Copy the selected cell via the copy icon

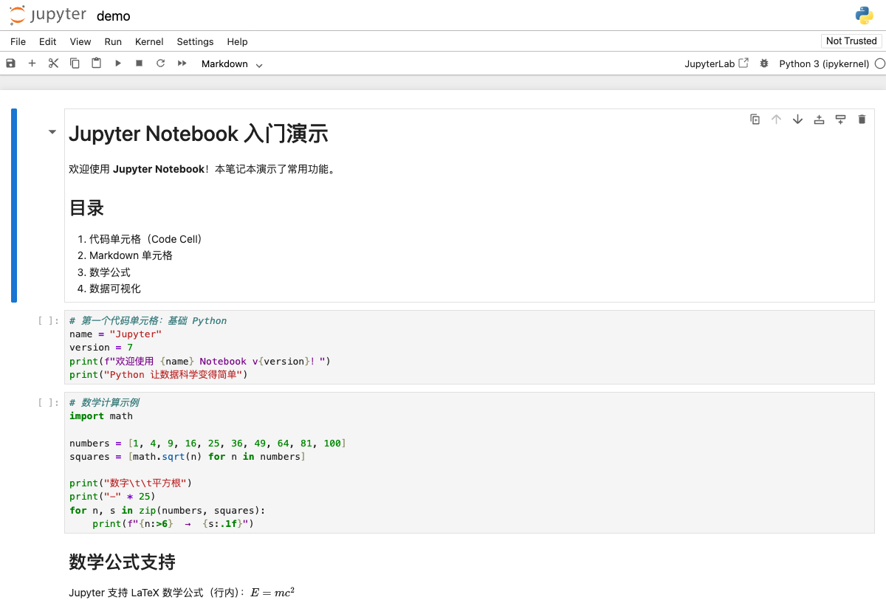(74, 63)
